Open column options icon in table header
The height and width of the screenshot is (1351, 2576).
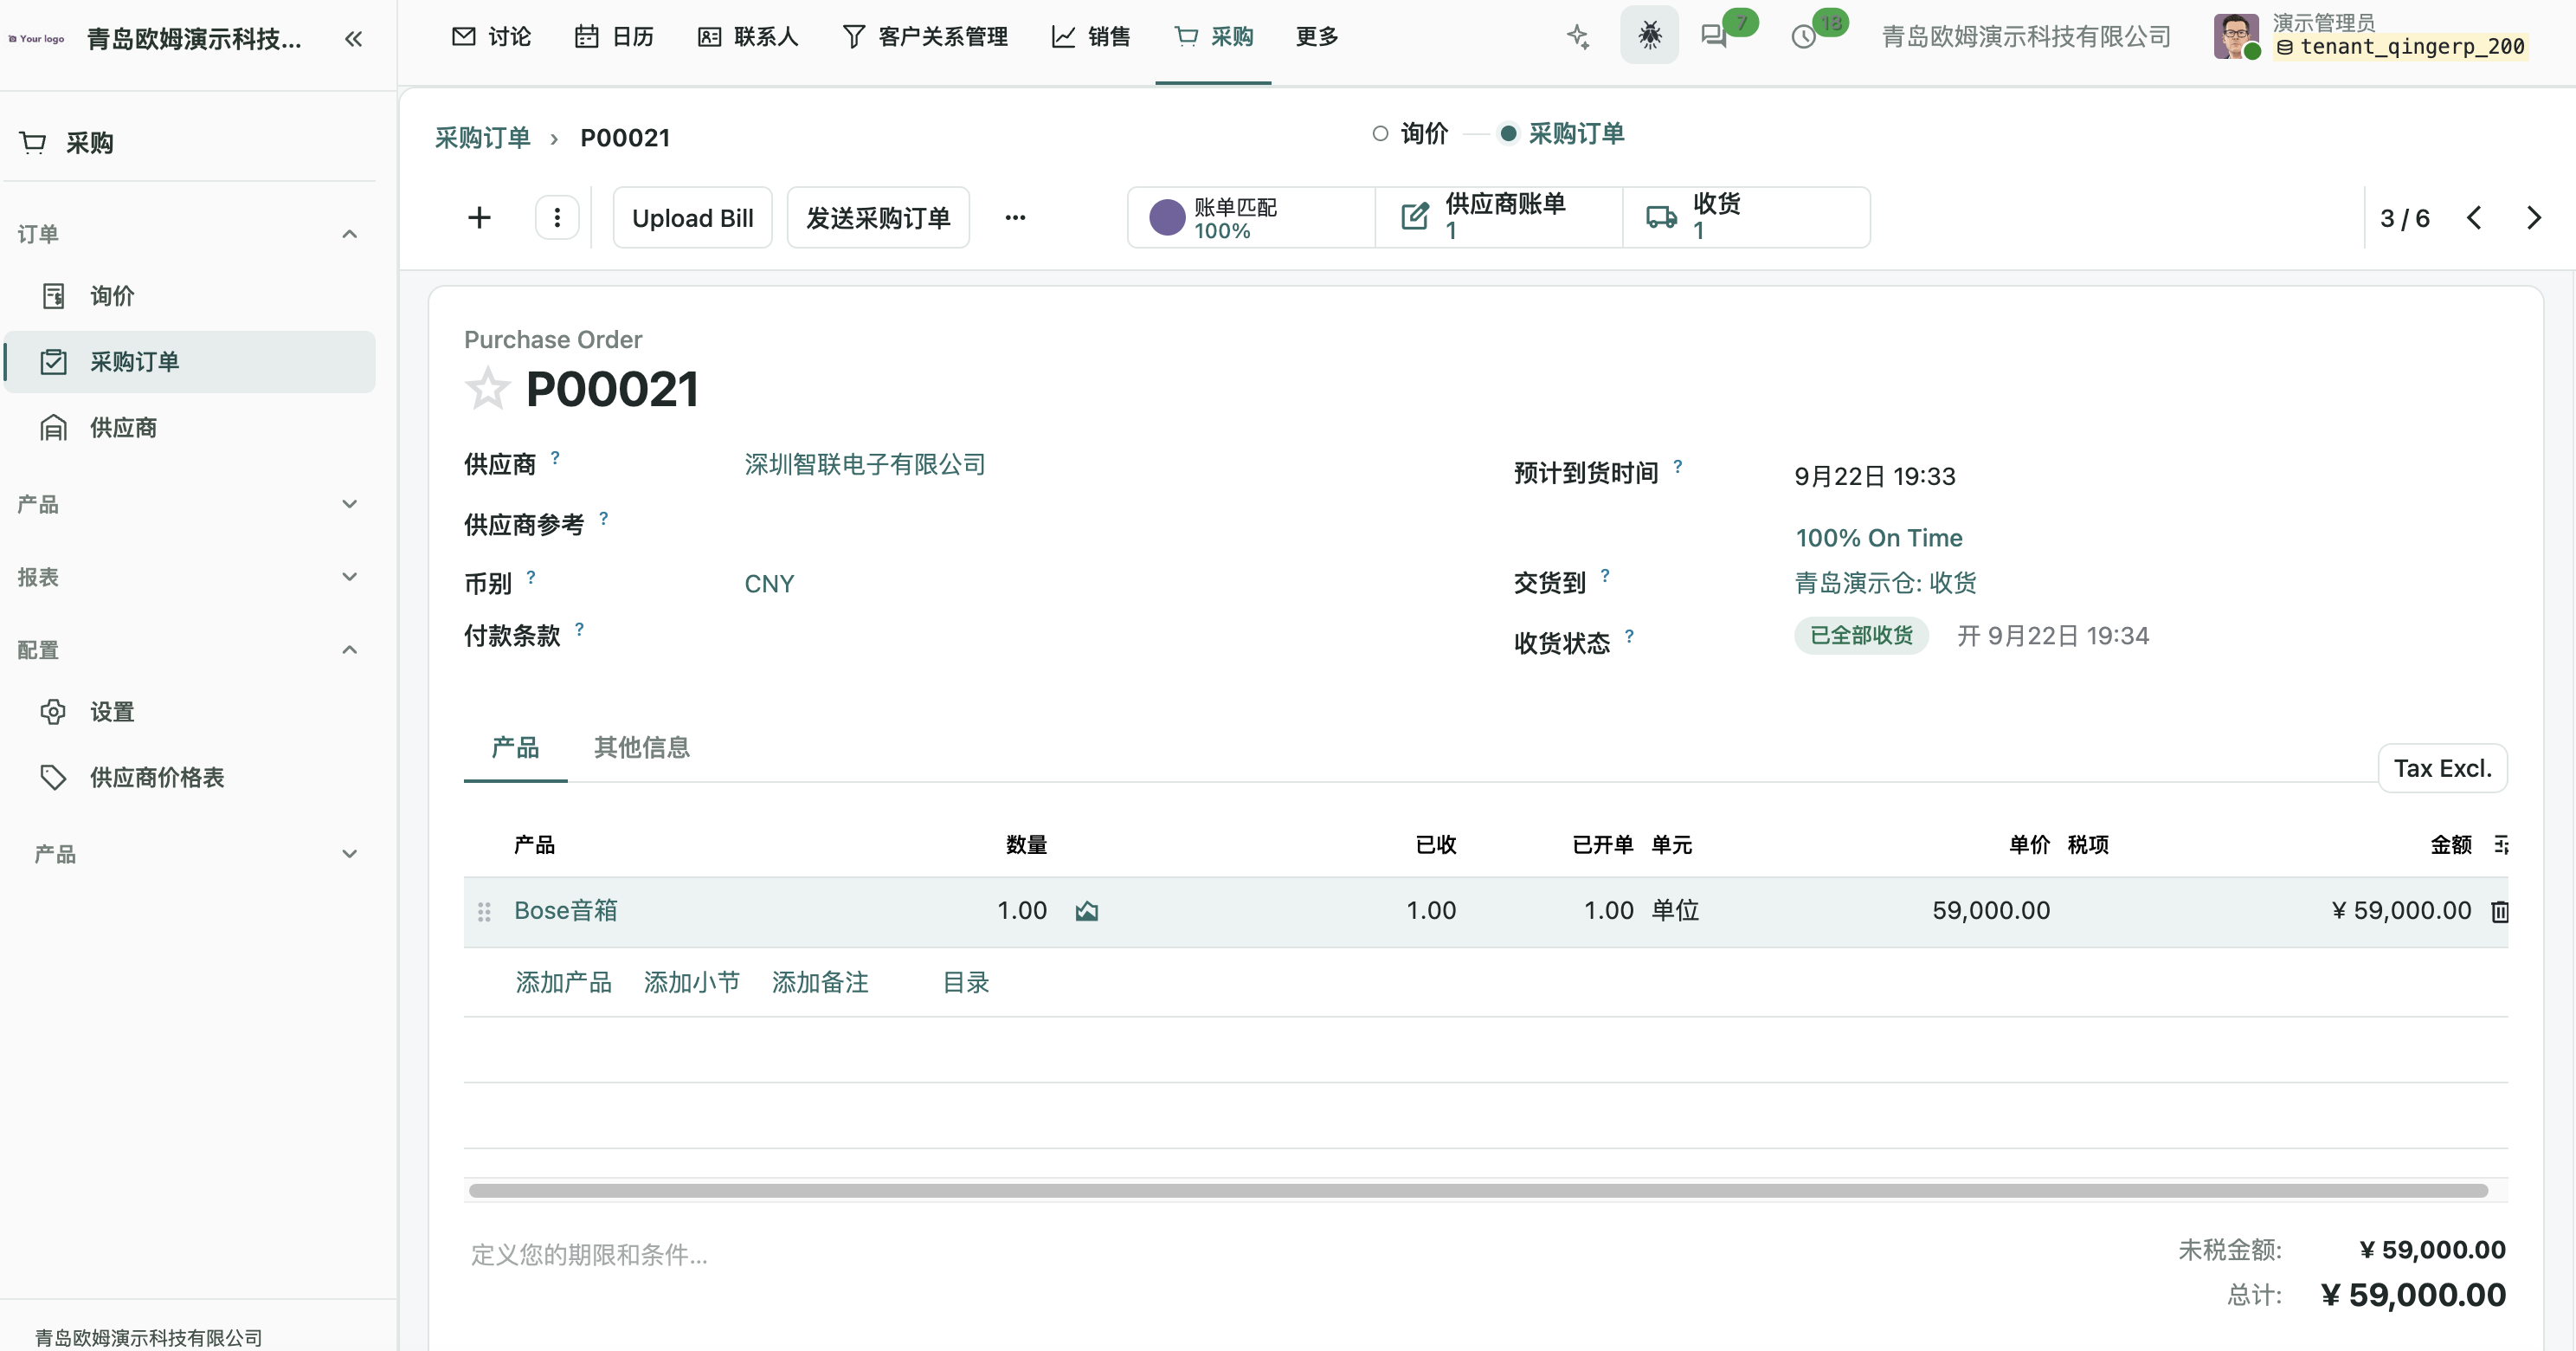[2501, 844]
